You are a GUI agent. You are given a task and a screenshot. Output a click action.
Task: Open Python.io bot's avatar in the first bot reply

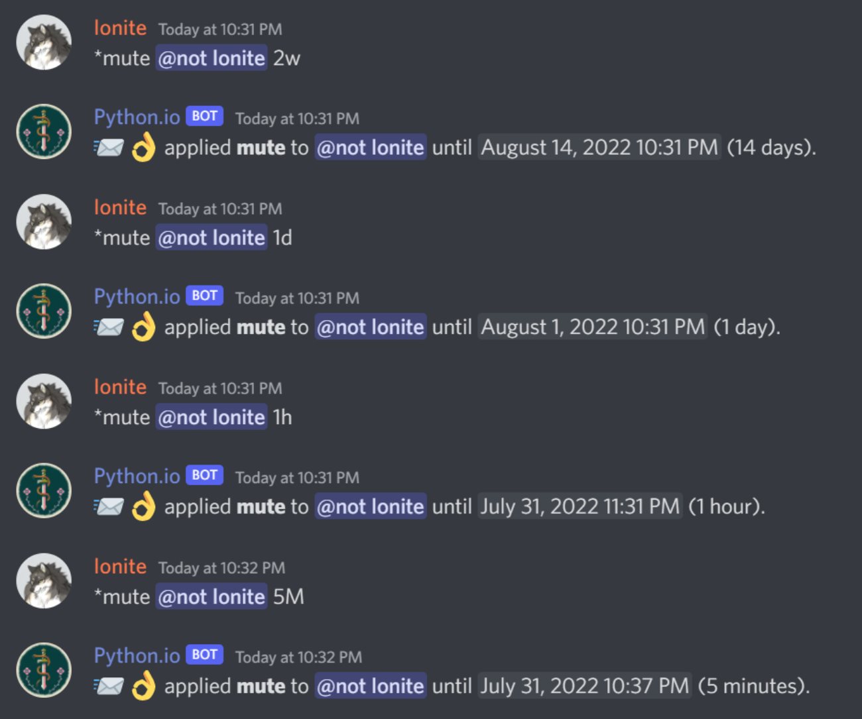point(43,131)
